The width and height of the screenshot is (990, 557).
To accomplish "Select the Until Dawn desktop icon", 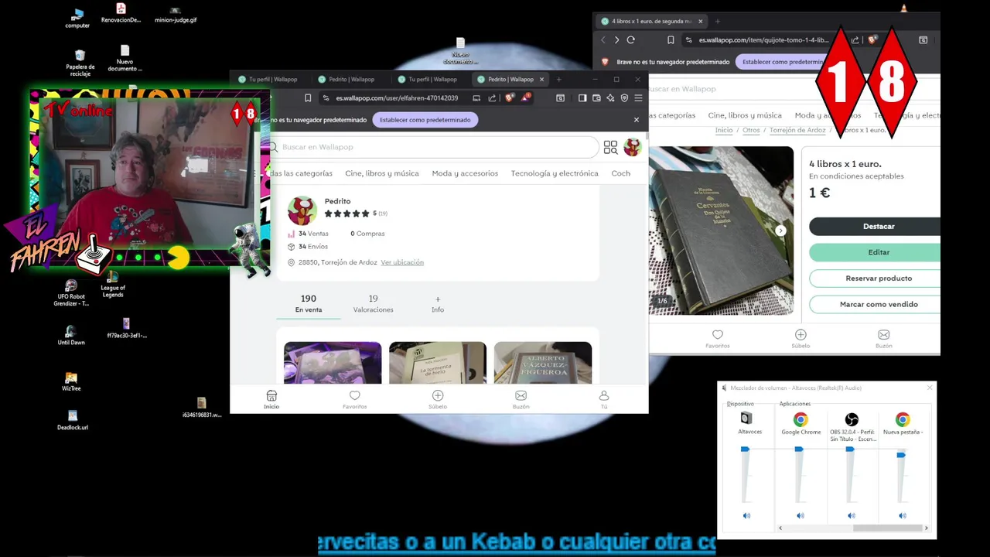I will click(x=71, y=335).
